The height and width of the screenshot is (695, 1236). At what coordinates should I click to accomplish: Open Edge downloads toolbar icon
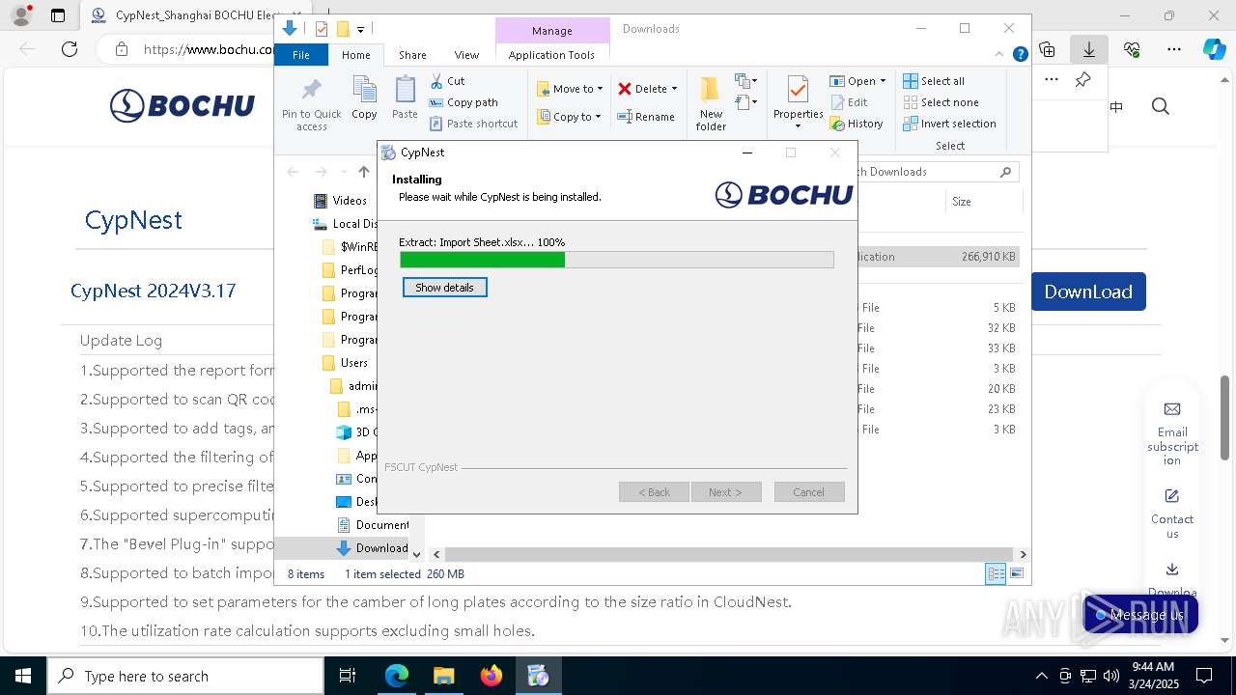point(1089,49)
